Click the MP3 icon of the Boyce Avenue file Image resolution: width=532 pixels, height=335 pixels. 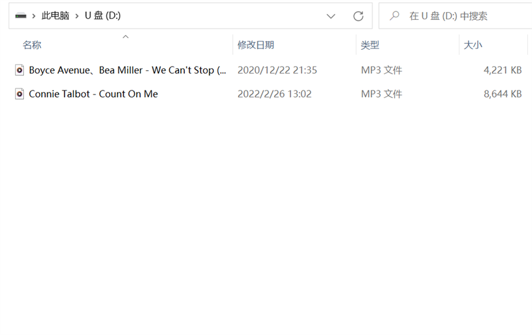[20, 70]
